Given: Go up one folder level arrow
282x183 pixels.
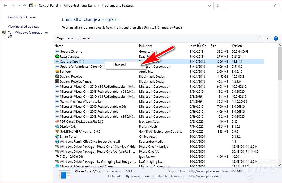Looking at the screenshot, I should [x=25, y=6].
